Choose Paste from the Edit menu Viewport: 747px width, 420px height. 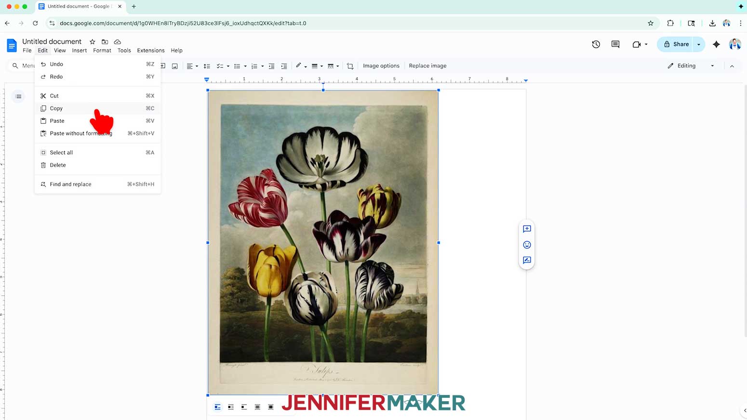pos(97,121)
